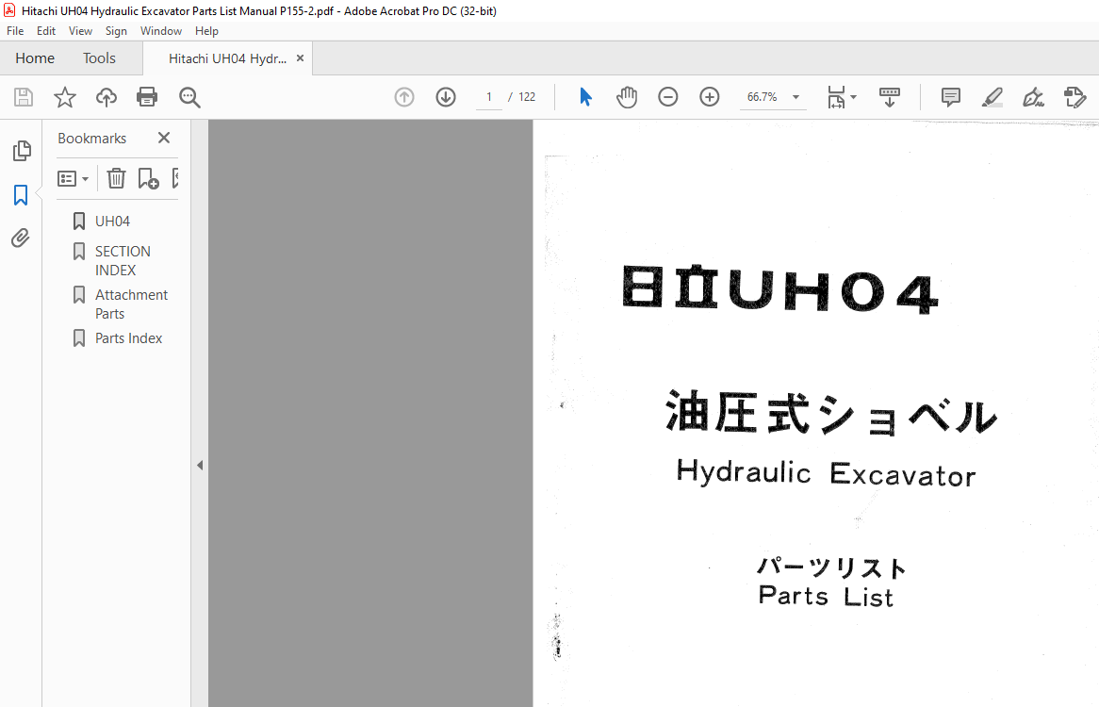The height and width of the screenshot is (707, 1099).
Task: Open the Attachments paperclip panel
Action: pos(21,238)
